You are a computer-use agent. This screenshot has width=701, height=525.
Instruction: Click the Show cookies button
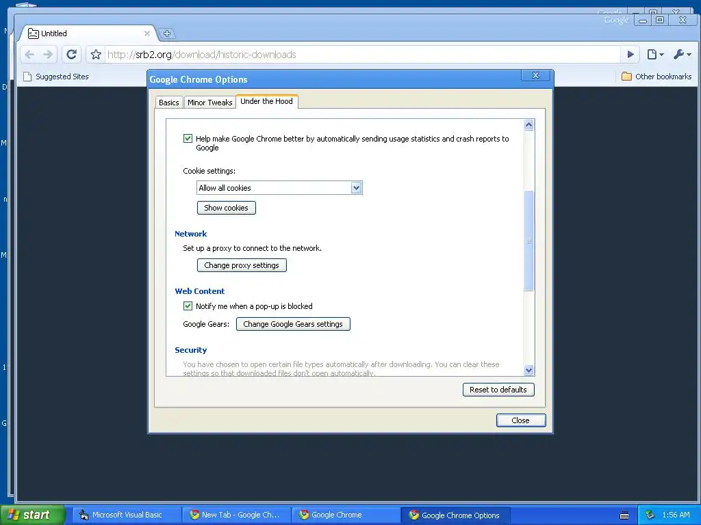click(226, 208)
